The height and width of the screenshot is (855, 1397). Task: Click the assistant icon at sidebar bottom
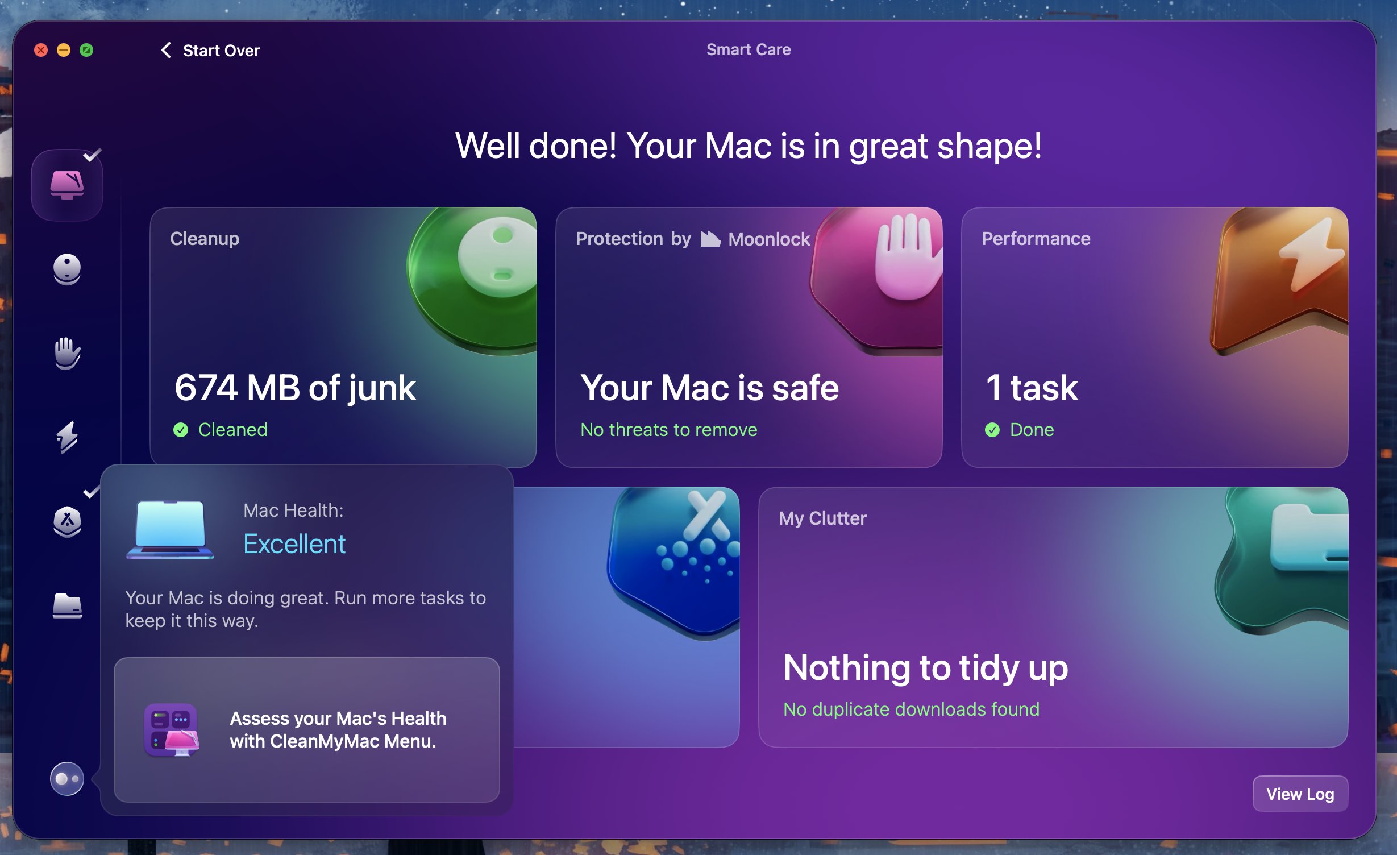coord(67,779)
